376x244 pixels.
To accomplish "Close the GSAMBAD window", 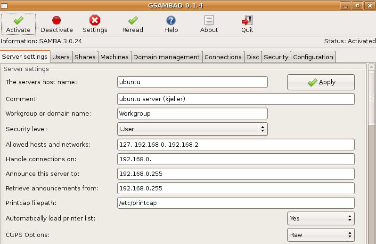I will click(370, 6).
